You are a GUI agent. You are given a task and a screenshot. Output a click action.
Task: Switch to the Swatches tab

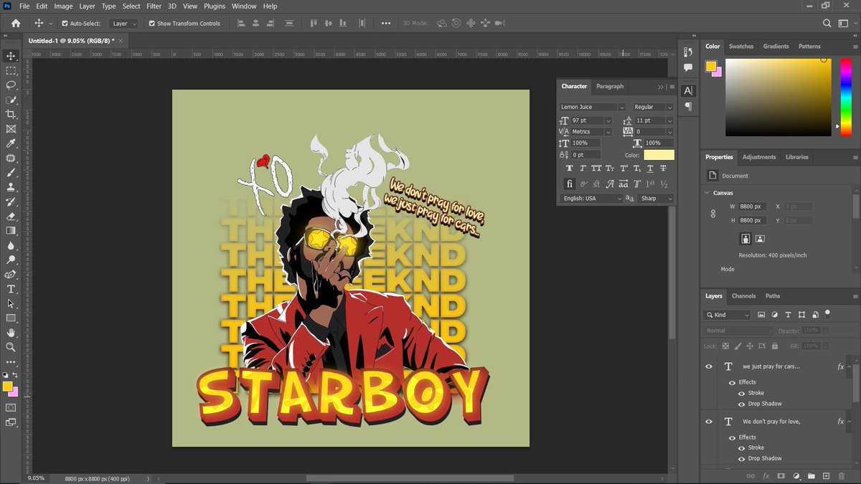pos(741,46)
